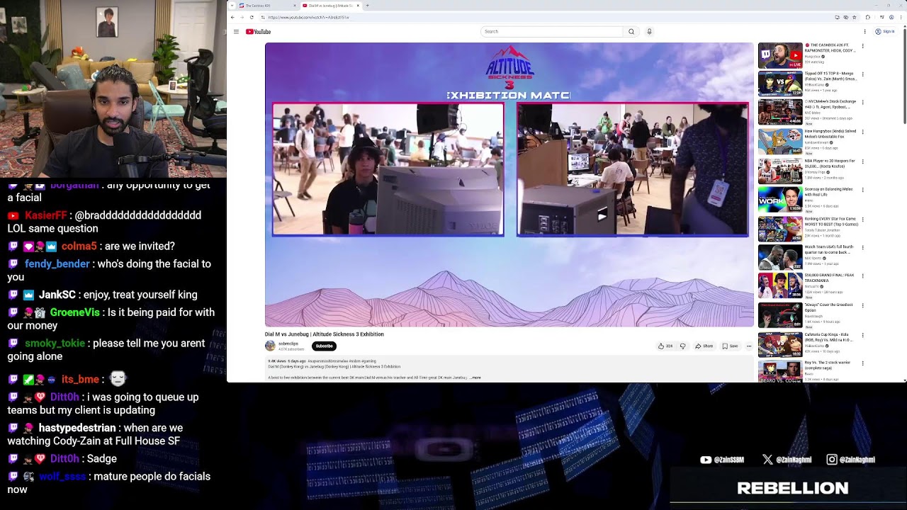
Task: Start voice search with the microphone icon
Action: [x=649, y=32]
